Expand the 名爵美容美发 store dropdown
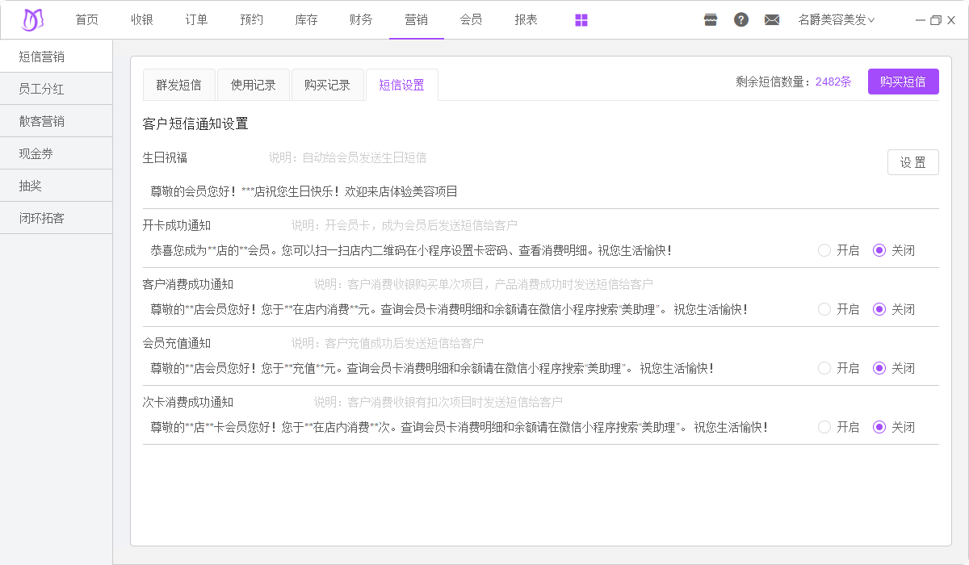 coord(836,20)
